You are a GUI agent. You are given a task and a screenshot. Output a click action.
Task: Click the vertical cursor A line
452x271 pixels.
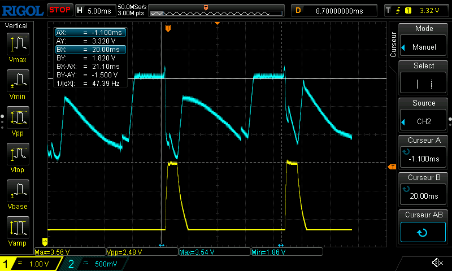click(162, 133)
